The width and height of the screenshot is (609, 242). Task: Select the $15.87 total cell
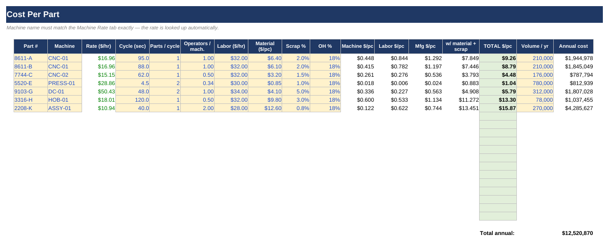[x=498, y=108]
